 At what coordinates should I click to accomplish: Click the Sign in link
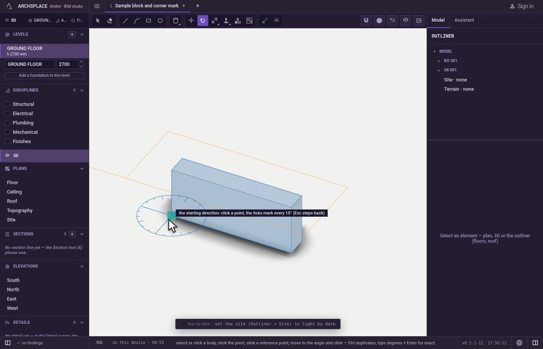(522, 6)
